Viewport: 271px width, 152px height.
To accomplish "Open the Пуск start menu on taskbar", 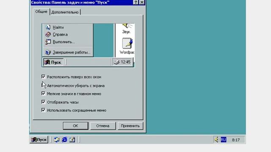I will point(39,140).
